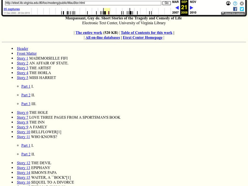This screenshot has width=248, height=186.
Task: Open Story 15 Waiter, a Bock
Action: tap(24, 177)
